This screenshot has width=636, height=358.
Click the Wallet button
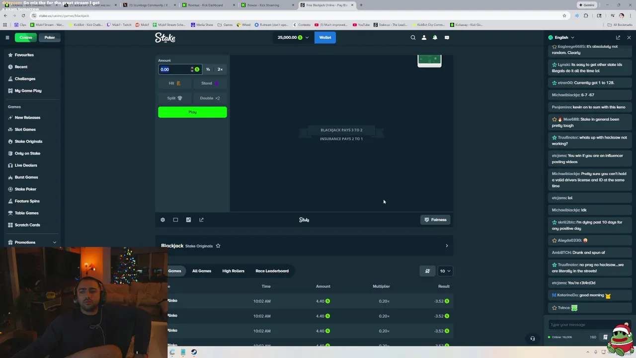325,37
